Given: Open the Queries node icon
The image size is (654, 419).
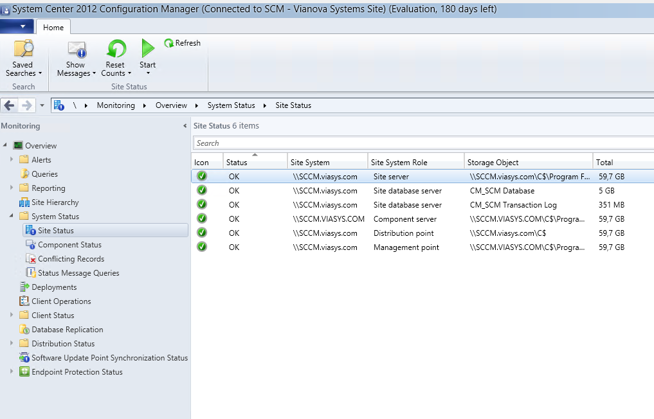Looking at the screenshot, I should click(x=24, y=174).
